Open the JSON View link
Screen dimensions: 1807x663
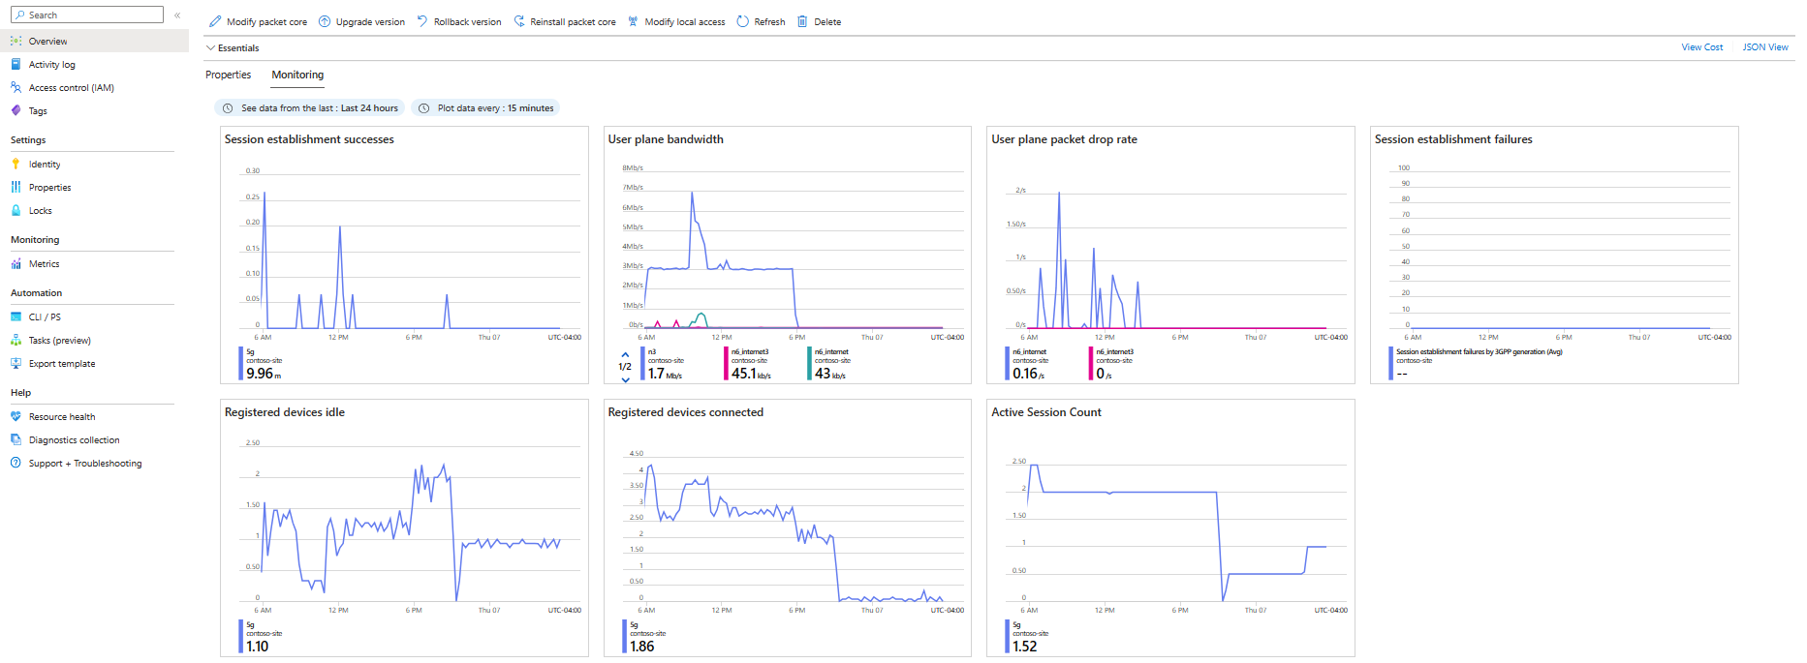1764,47
